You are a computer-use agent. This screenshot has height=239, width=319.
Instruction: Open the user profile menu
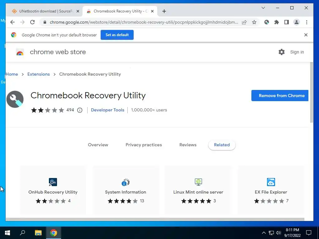pos(297,22)
